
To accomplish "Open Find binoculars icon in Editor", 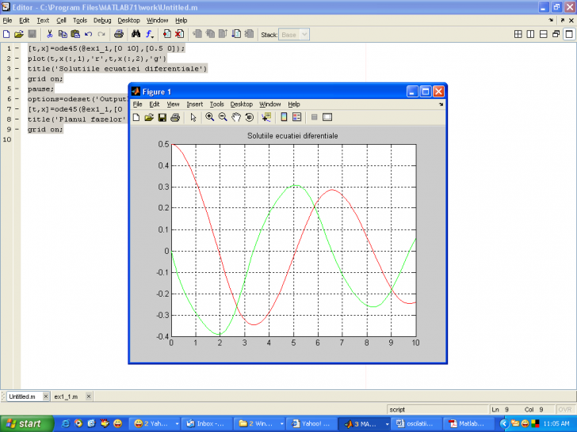I will pos(136,35).
